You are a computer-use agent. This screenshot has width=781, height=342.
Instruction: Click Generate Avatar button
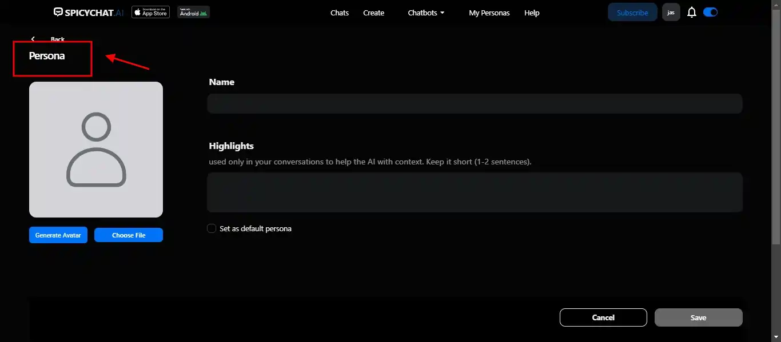58,235
